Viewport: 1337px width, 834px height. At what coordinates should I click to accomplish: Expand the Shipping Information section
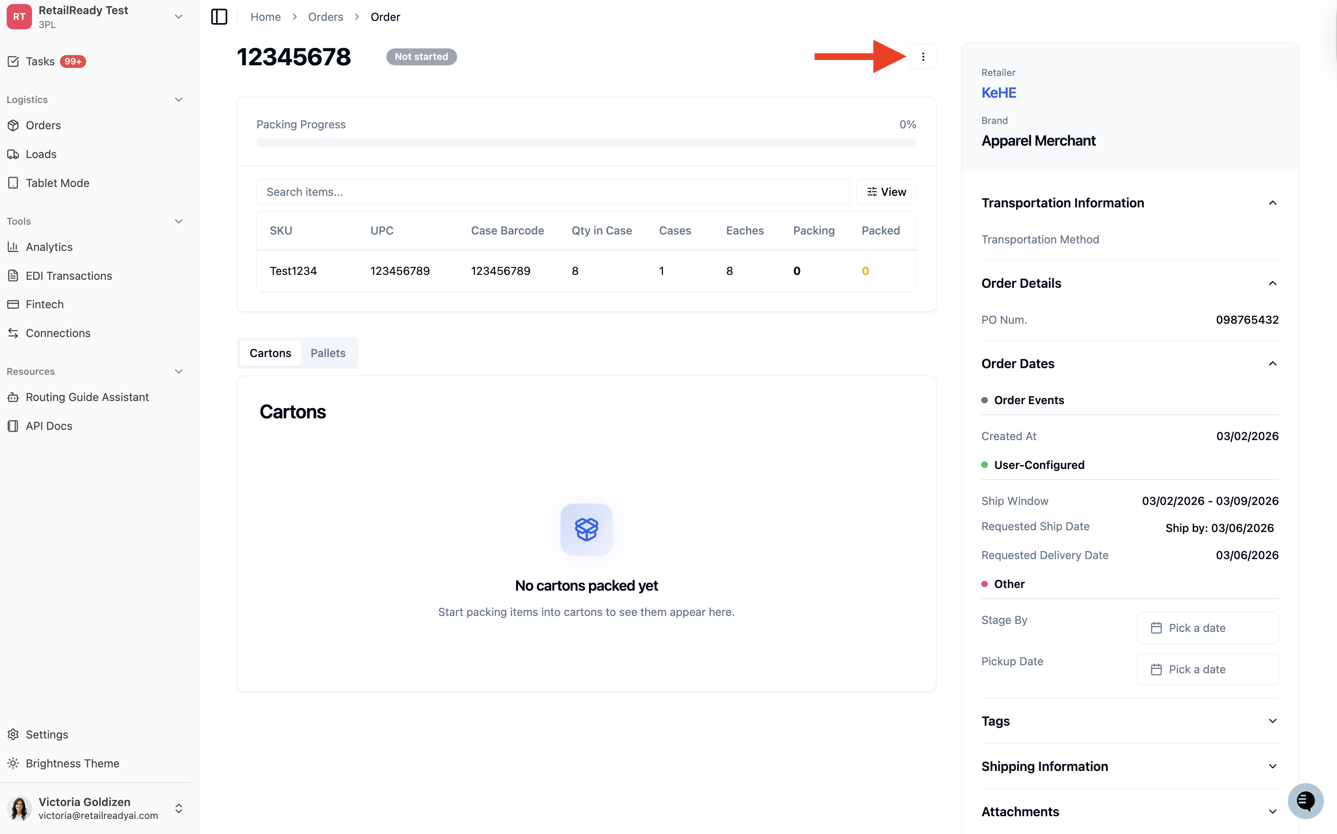[x=1130, y=766]
